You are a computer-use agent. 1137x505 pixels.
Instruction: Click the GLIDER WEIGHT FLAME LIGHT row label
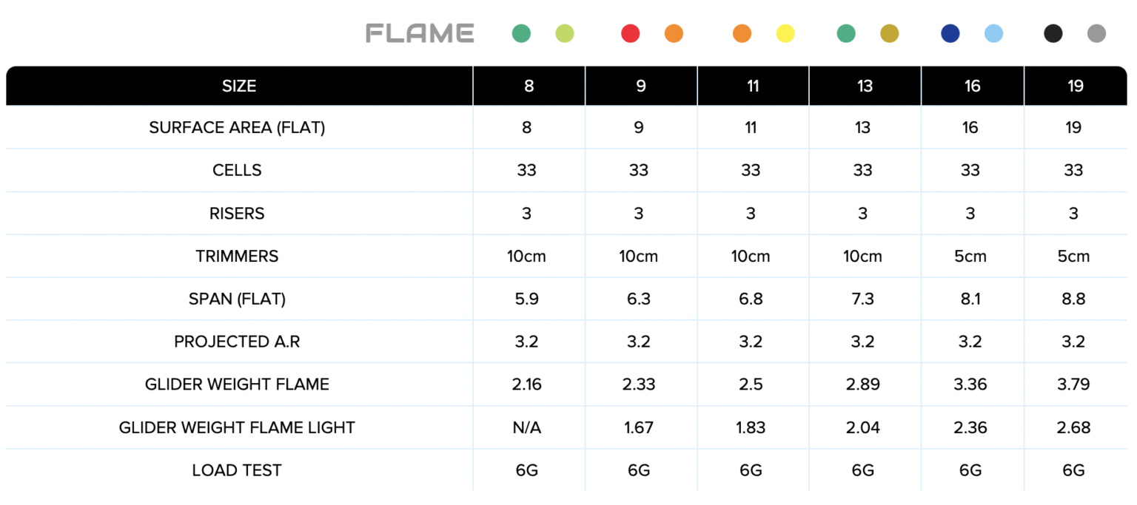(237, 427)
